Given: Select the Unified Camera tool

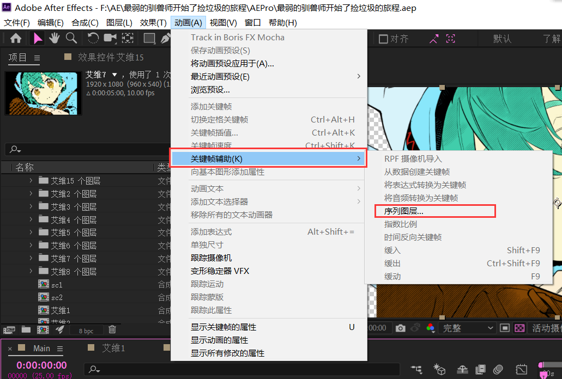Looking at the screenshot, I should coord(110,38).
